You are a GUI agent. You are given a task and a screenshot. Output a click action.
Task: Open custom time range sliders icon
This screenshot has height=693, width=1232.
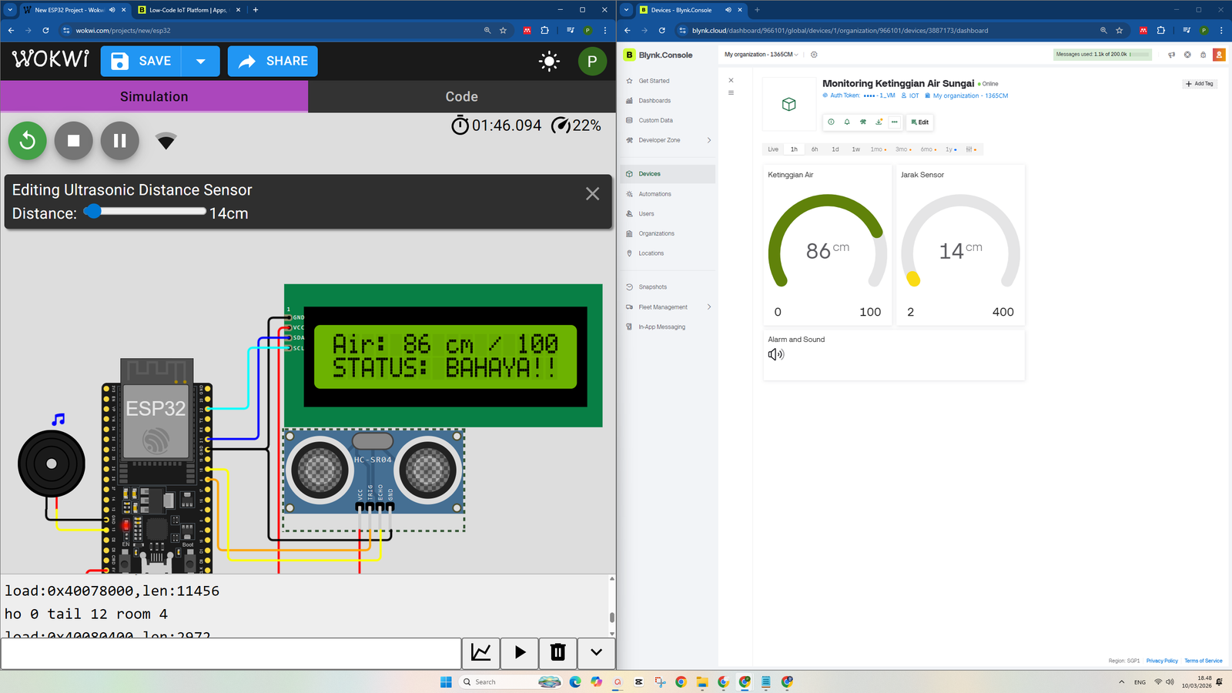pyautogui.click(x=971, y=149)
